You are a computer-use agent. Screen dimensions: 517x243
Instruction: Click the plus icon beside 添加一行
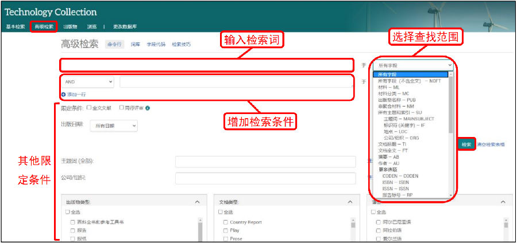pos(63,94)
